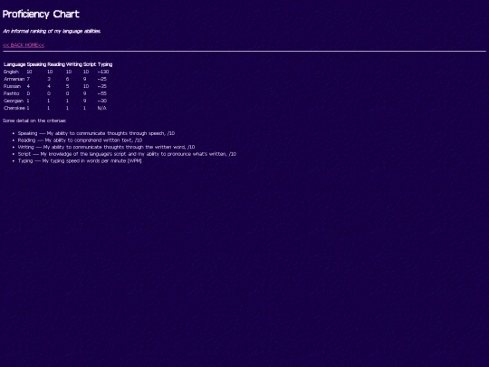The width and height of the screenshot is (489, 367).
Task: Click English's typing speed value ~120
Action: click(103, 72)
